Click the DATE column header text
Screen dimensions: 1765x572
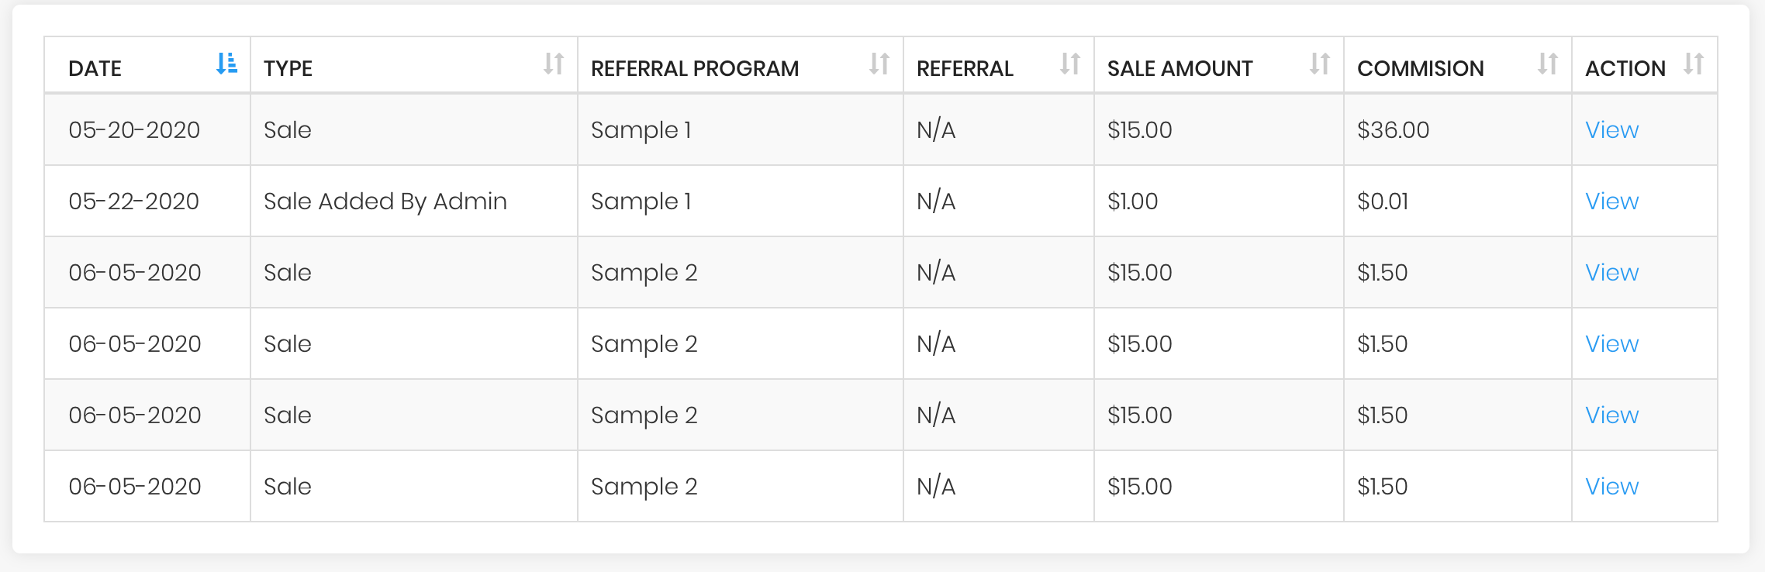click(x=95, y=69)
